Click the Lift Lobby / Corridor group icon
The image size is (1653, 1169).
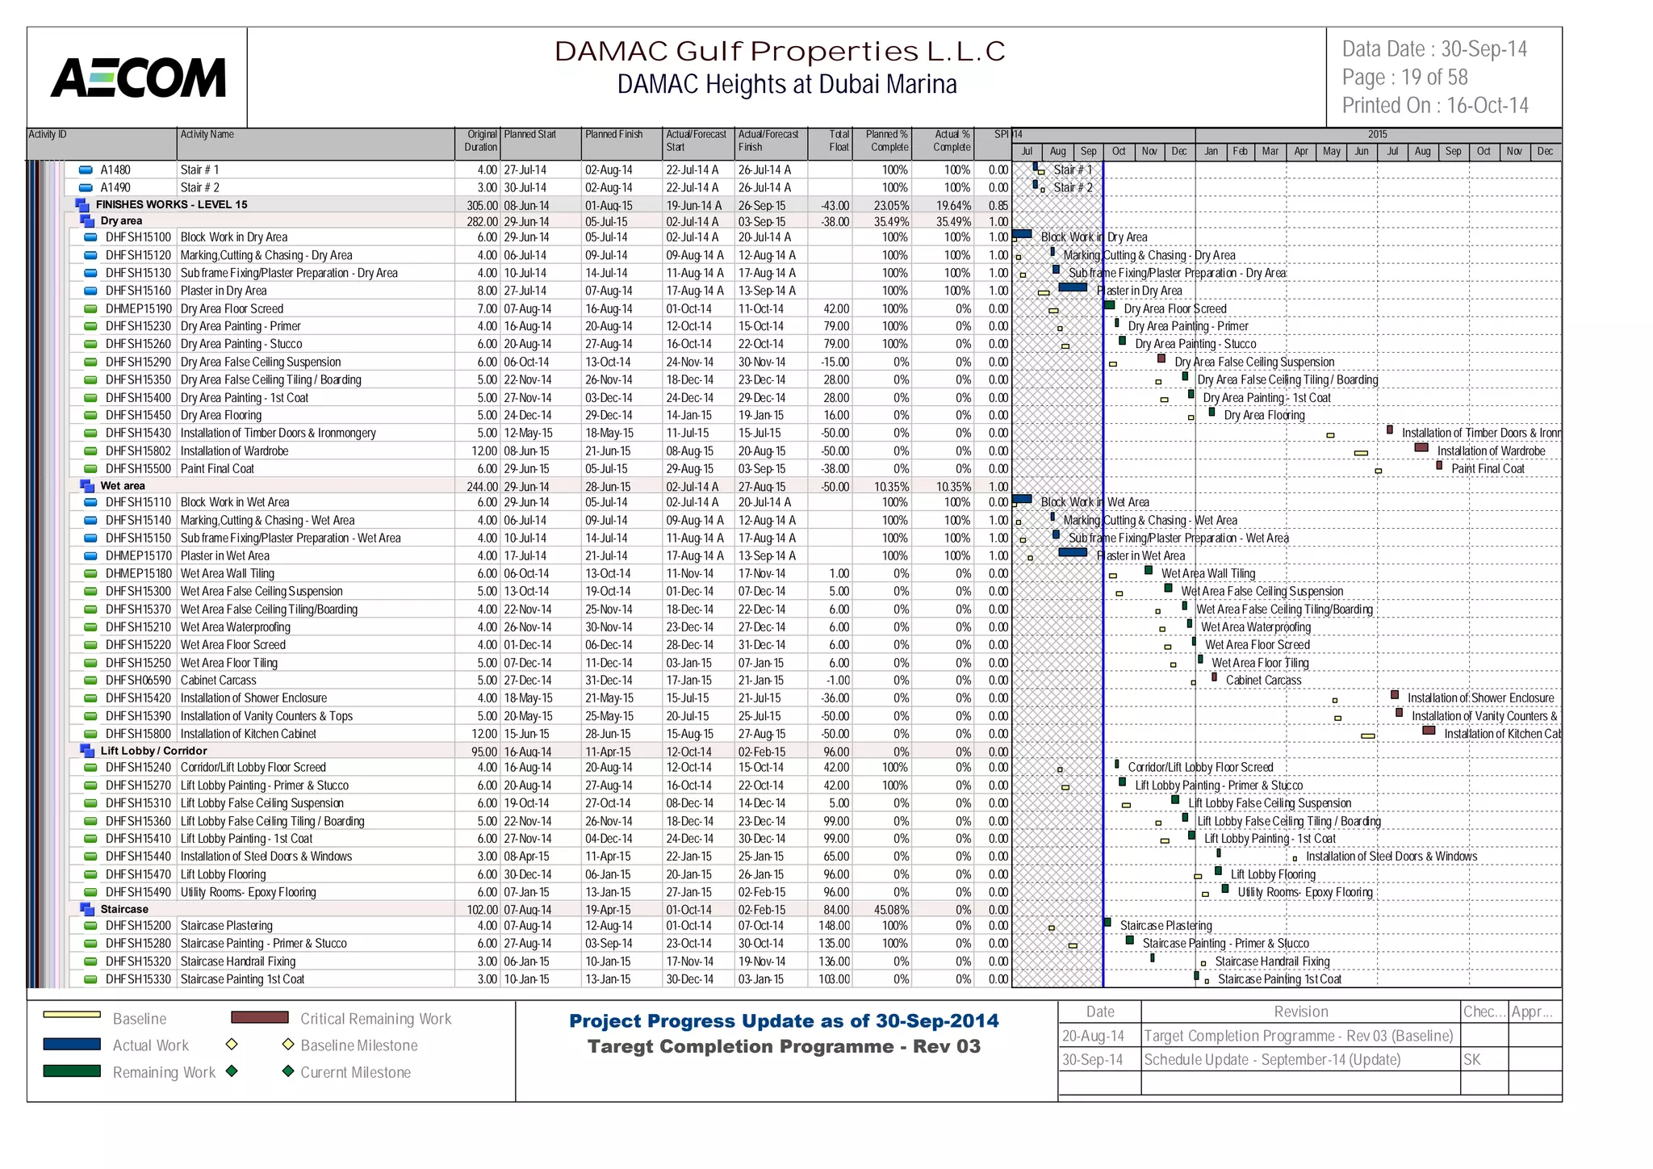[87, 751]
